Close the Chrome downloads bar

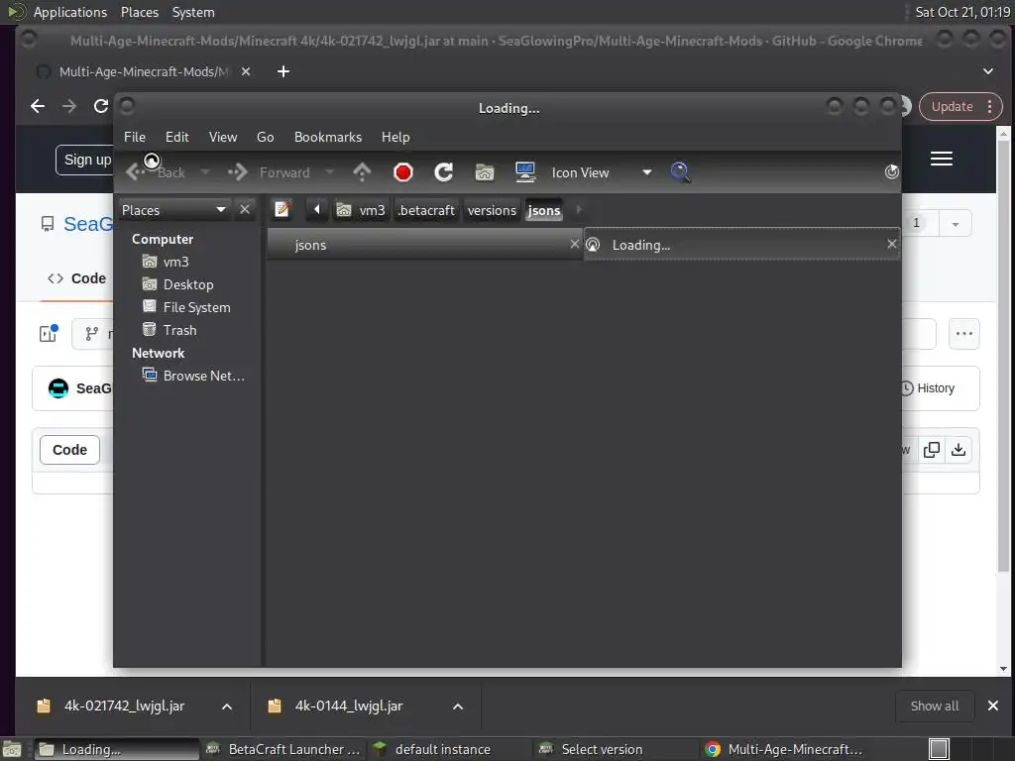coord(993,706)
